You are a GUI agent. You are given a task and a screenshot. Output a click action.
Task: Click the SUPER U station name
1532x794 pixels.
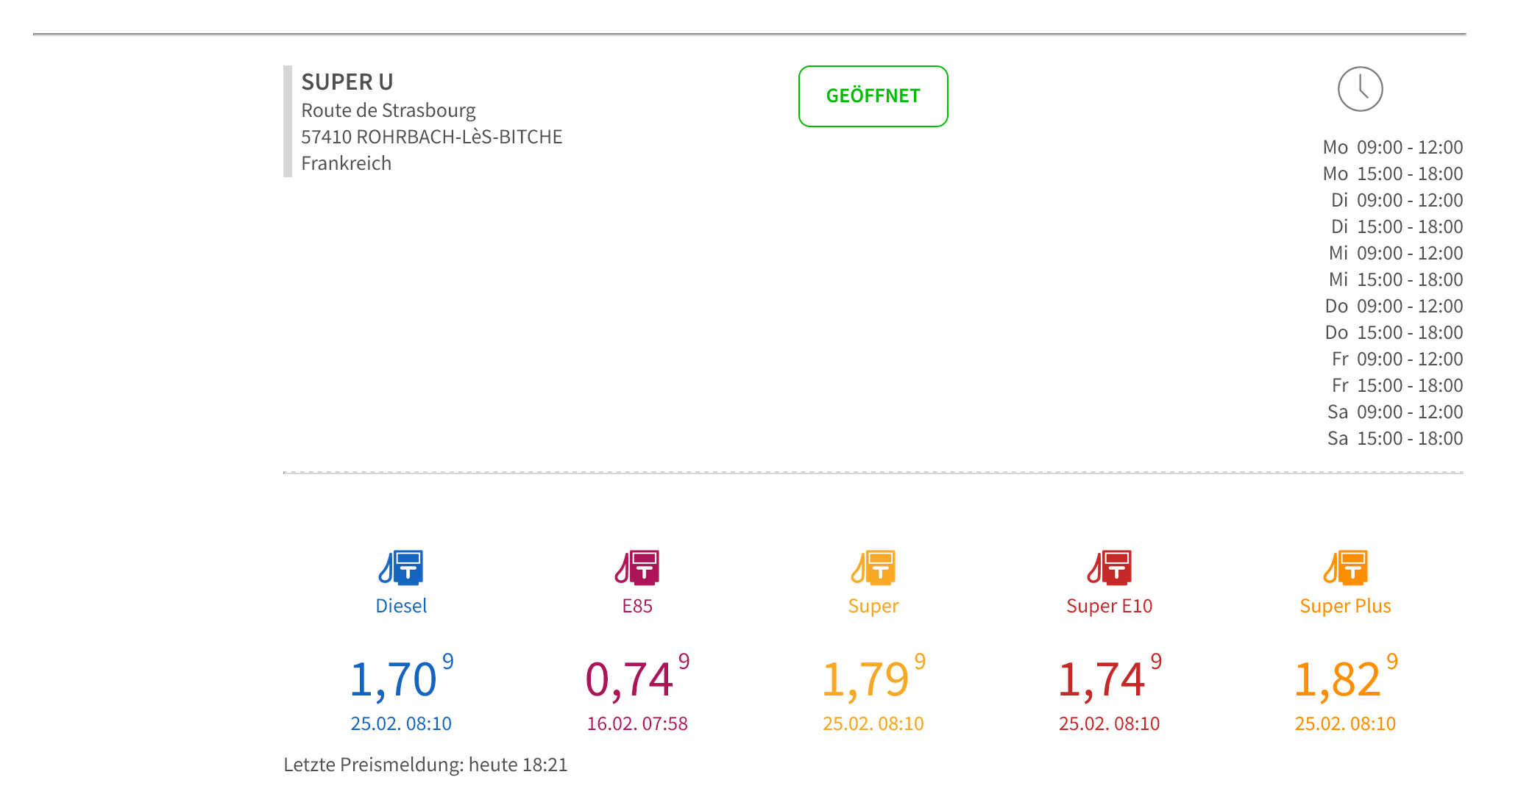coord(347,82)
